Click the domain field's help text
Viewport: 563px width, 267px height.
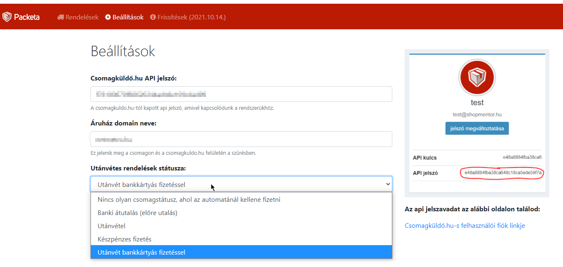pyautogui.click(x=173, y=153)
